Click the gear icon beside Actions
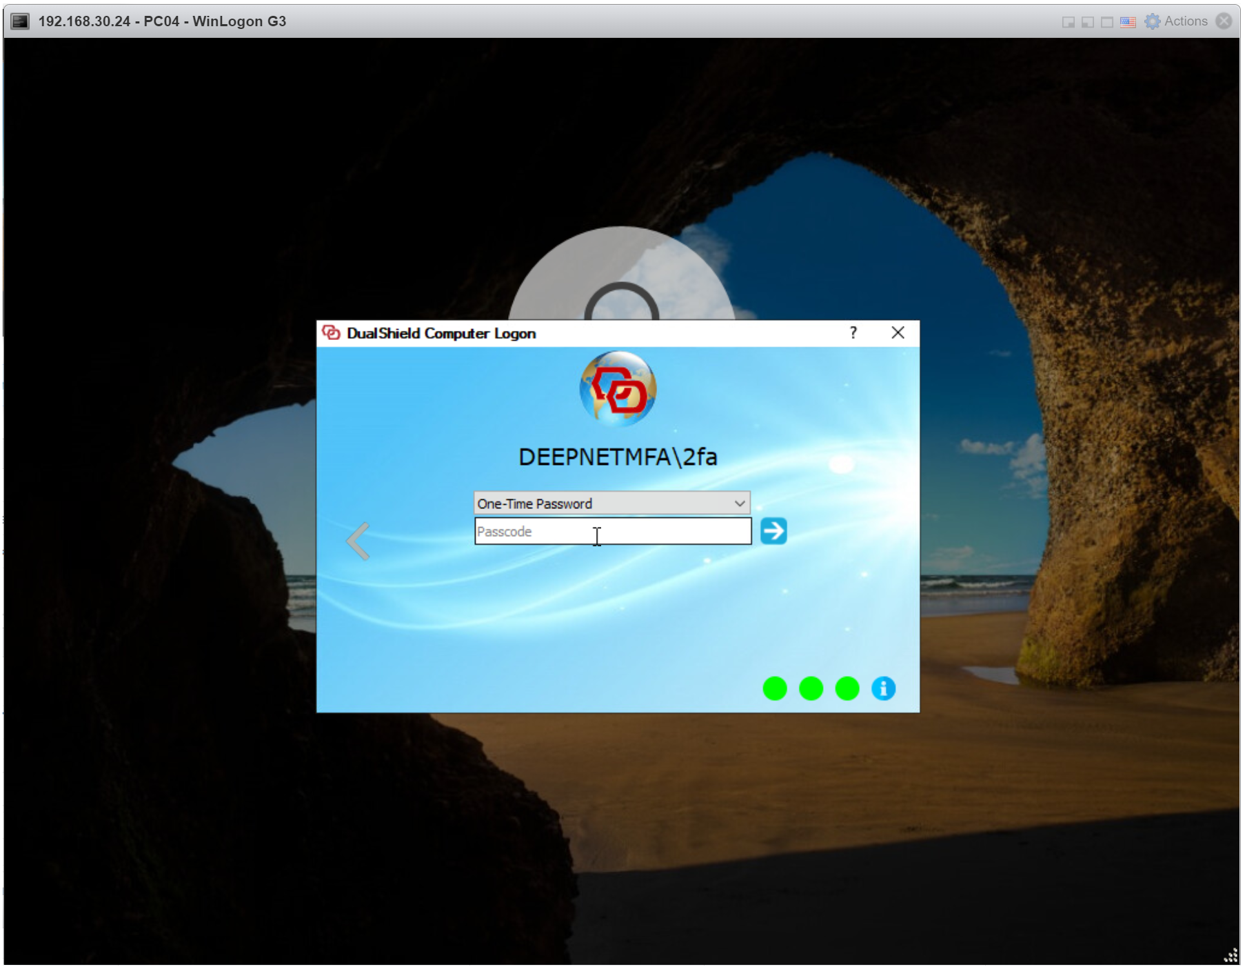The image size is (1245, 969). [1151, 22]
